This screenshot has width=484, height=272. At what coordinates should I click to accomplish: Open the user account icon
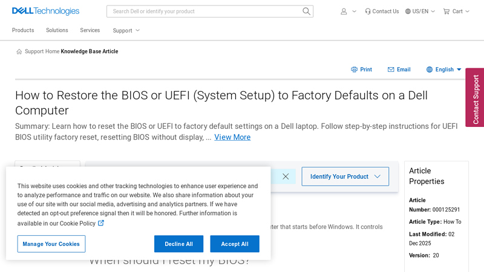tap(344, 11)
